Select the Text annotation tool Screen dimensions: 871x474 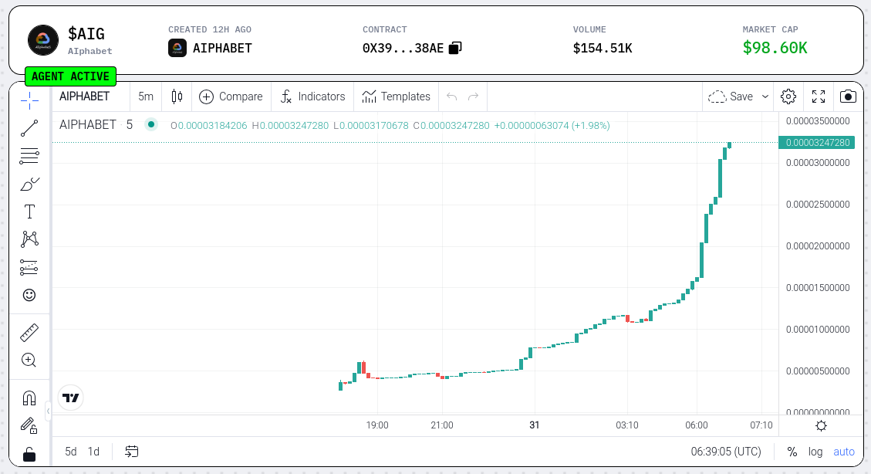[x=29, y=212]
